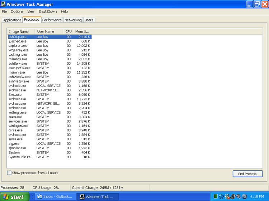Image resolution: width=269 pixels, height=201 pixels.
Task: Click the End Process button
Action: [x=247, y=174]
